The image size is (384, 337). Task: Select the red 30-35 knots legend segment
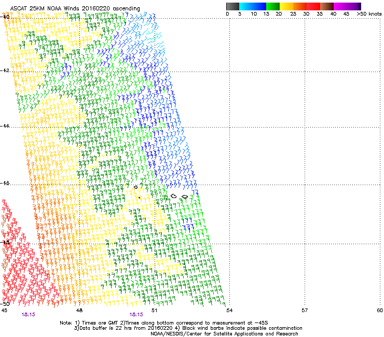[313, 6]
